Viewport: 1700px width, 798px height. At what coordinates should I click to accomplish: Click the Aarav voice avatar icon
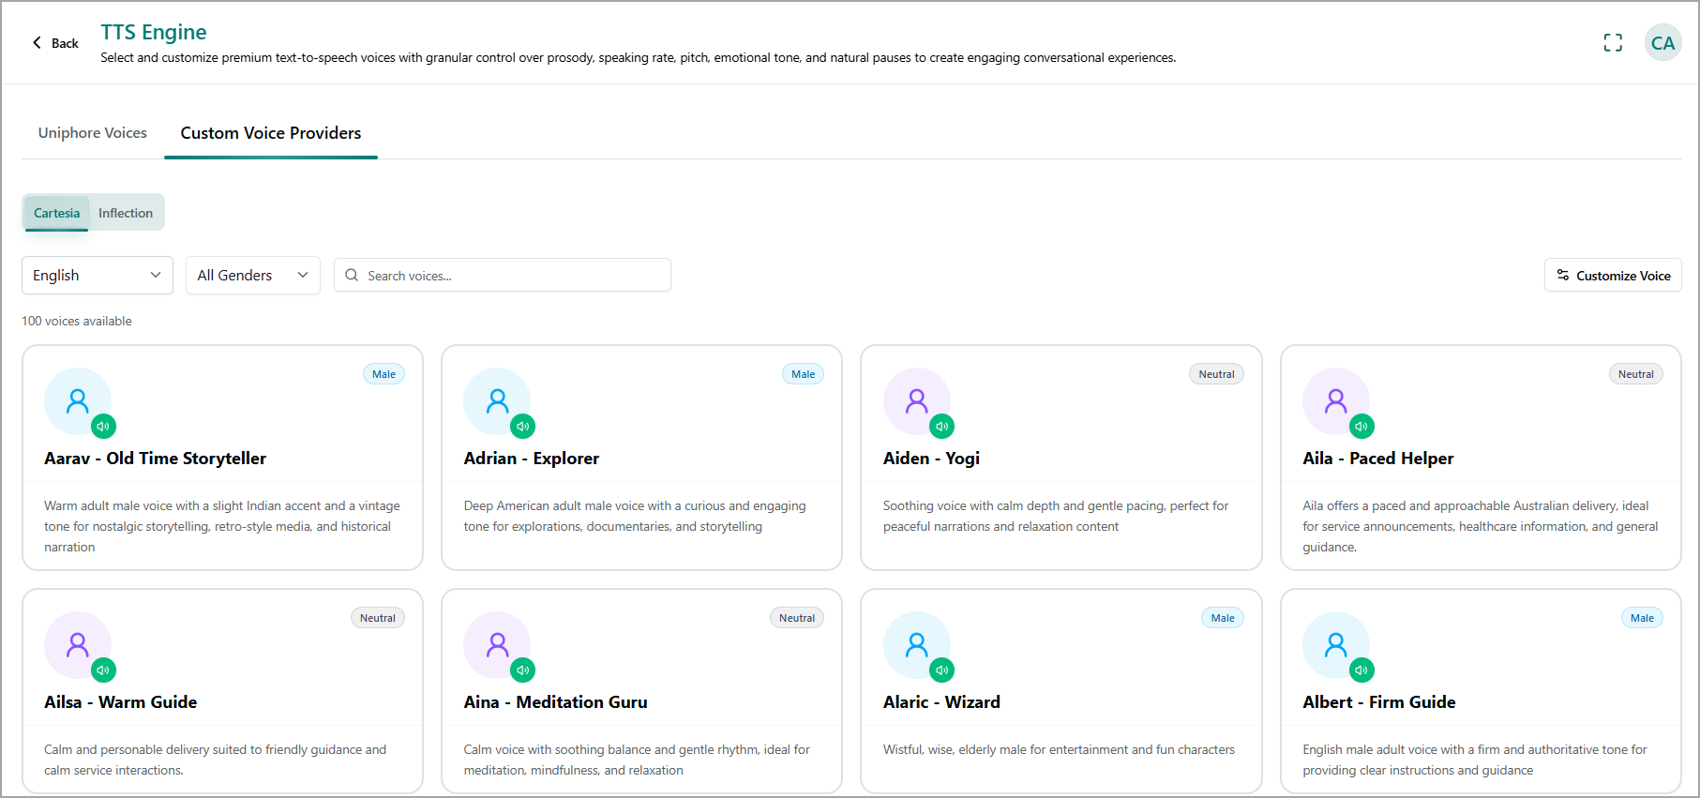[78, 401]
